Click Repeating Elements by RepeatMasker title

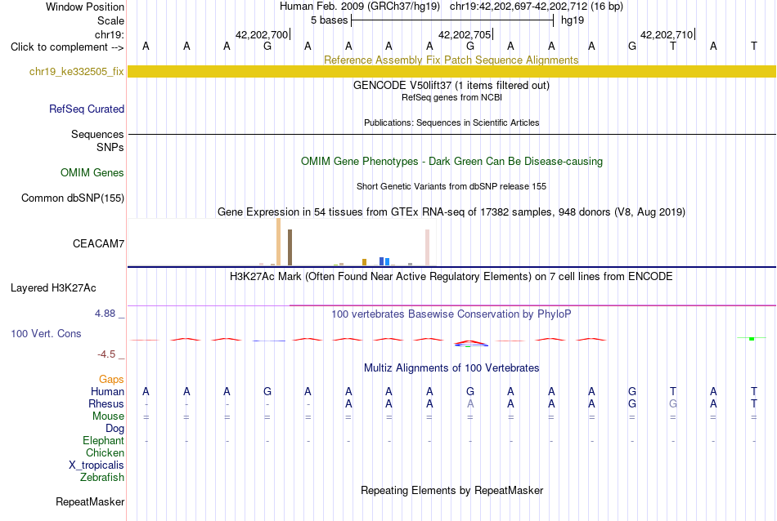[x=451, y=490]
